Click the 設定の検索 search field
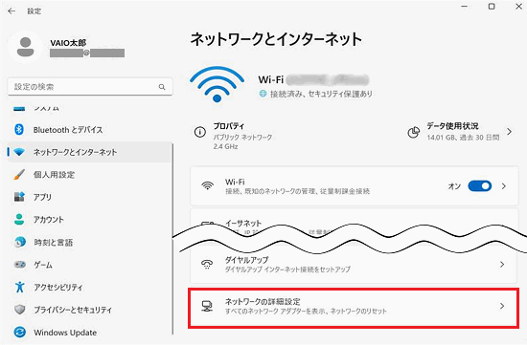Image resolution: width=527 pixels, height=345 pixels. click(90, 87)
